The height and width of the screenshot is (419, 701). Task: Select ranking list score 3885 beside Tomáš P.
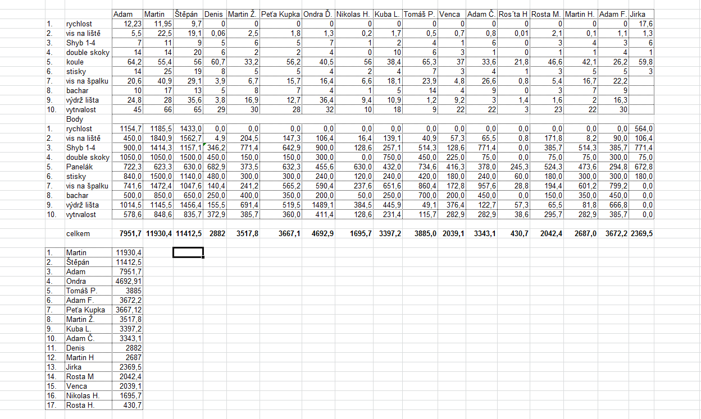coord(128,291)
